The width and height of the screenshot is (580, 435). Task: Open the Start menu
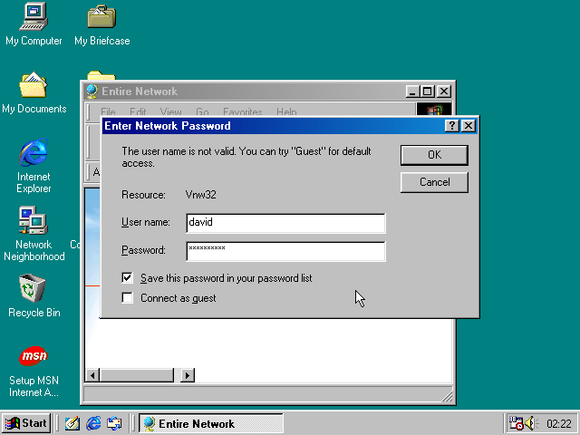(26, 423)
